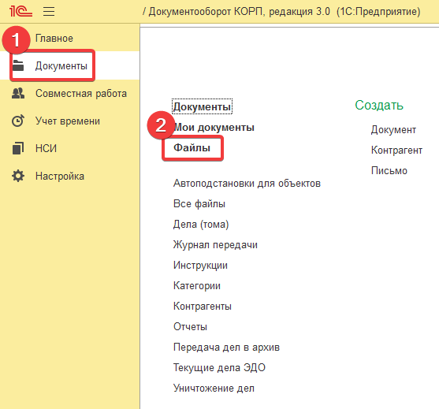Open Все файлы list
This screenshot has height=409, width=439.
click(199, 204)
